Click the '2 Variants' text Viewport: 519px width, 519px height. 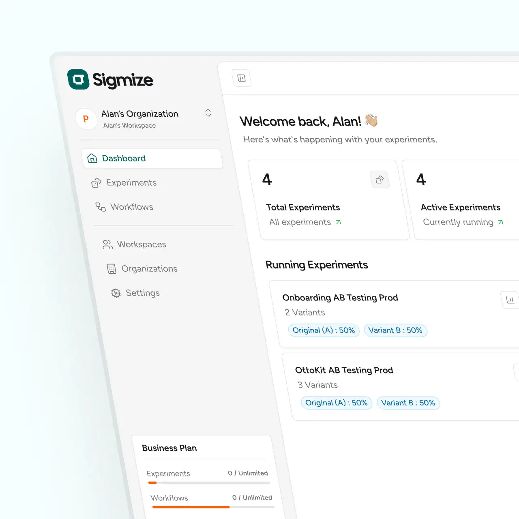click(x=305, y=313)
